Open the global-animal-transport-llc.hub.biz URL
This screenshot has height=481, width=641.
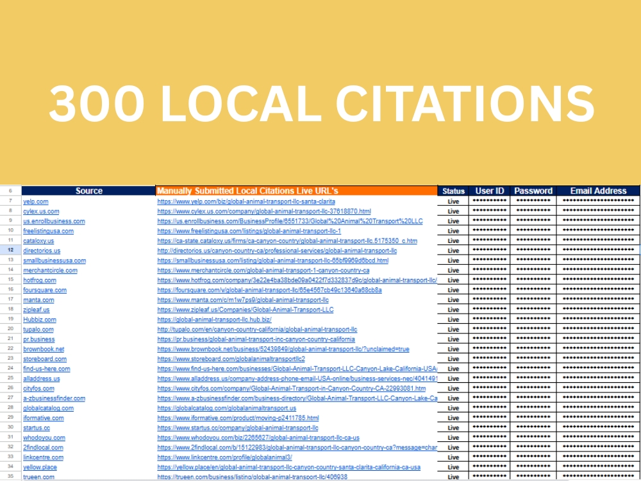coord(214,319)
